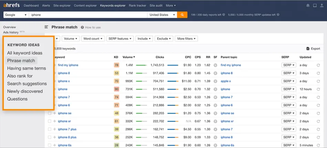Viewport: 327px width, 148px height.
Task: Open the user account profile icon
Action: coord(321,6)
